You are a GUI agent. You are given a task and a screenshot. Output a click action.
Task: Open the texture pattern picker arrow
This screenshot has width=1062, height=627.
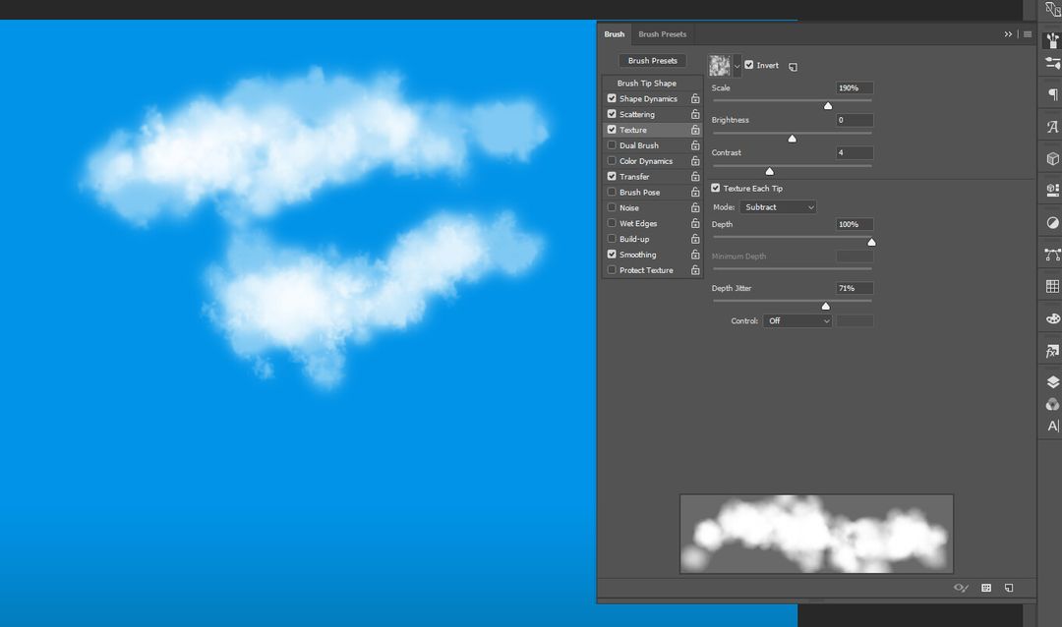(x=737, y=66)
